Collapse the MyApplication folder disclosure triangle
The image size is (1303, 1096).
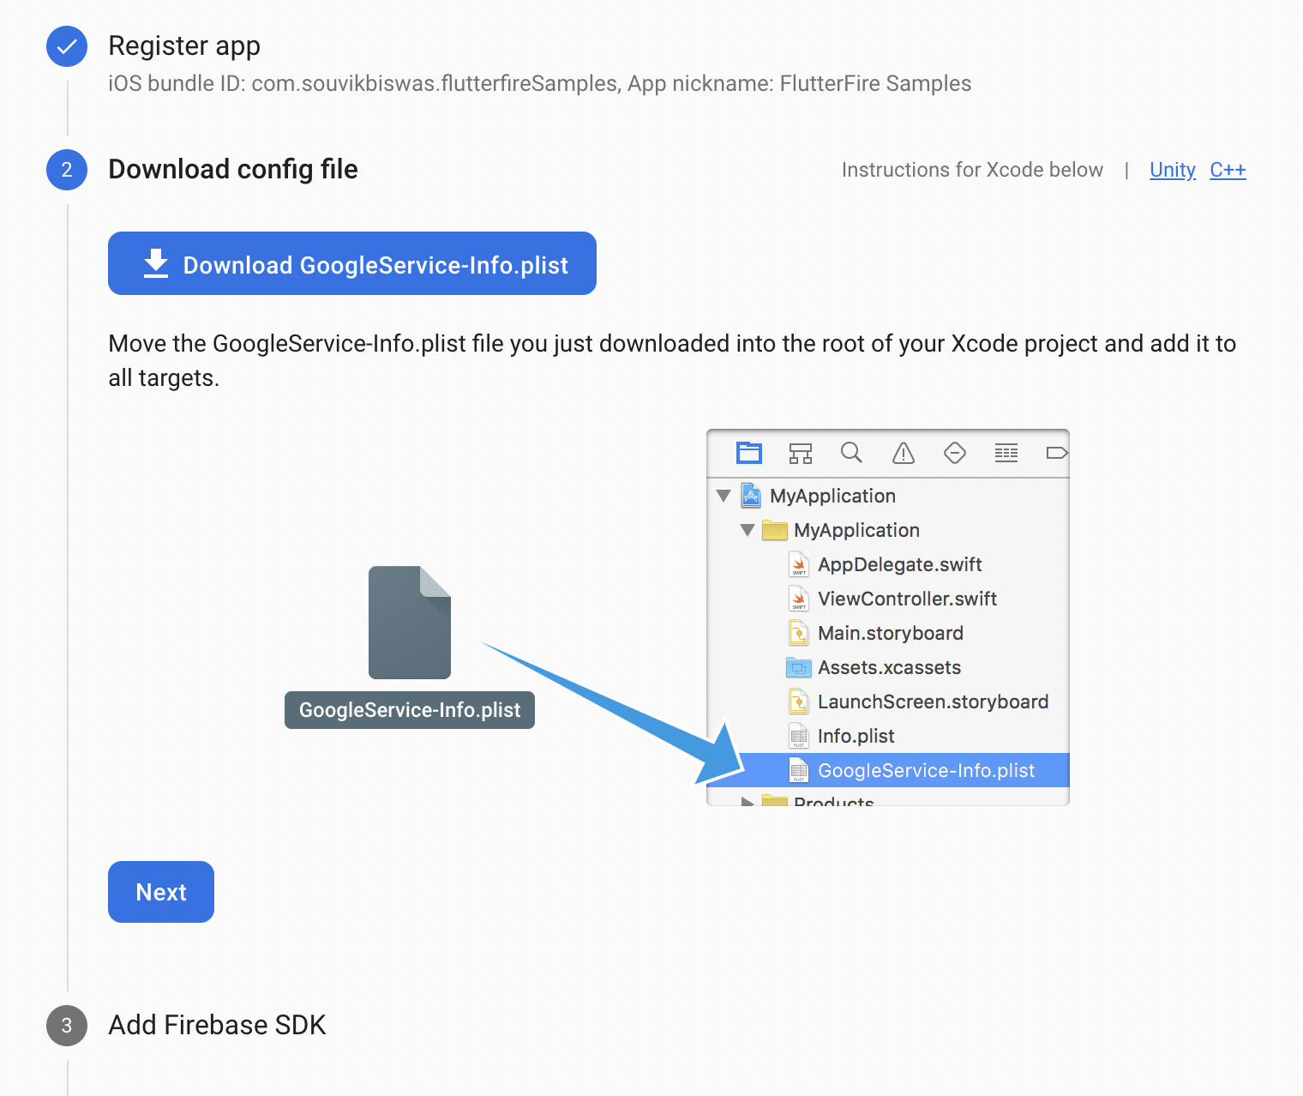[748, 530]
